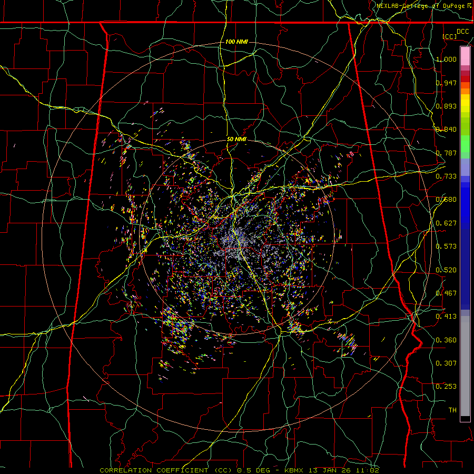Click the 0.360 scale value

(x=446, y=340)
